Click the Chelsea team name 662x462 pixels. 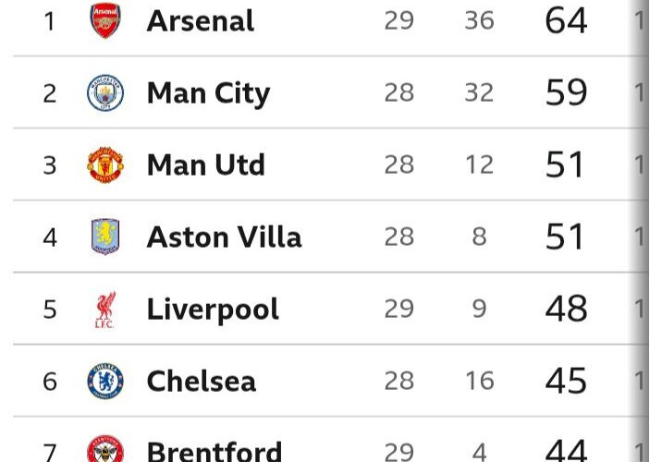(201, 381)
